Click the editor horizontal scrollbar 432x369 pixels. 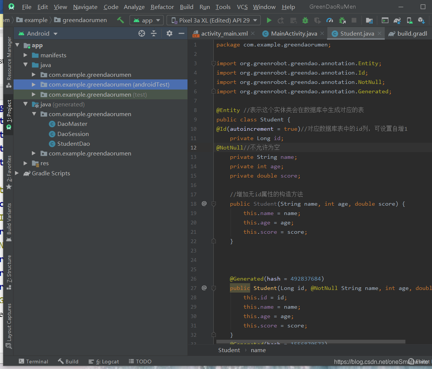[x=310, y=342]
